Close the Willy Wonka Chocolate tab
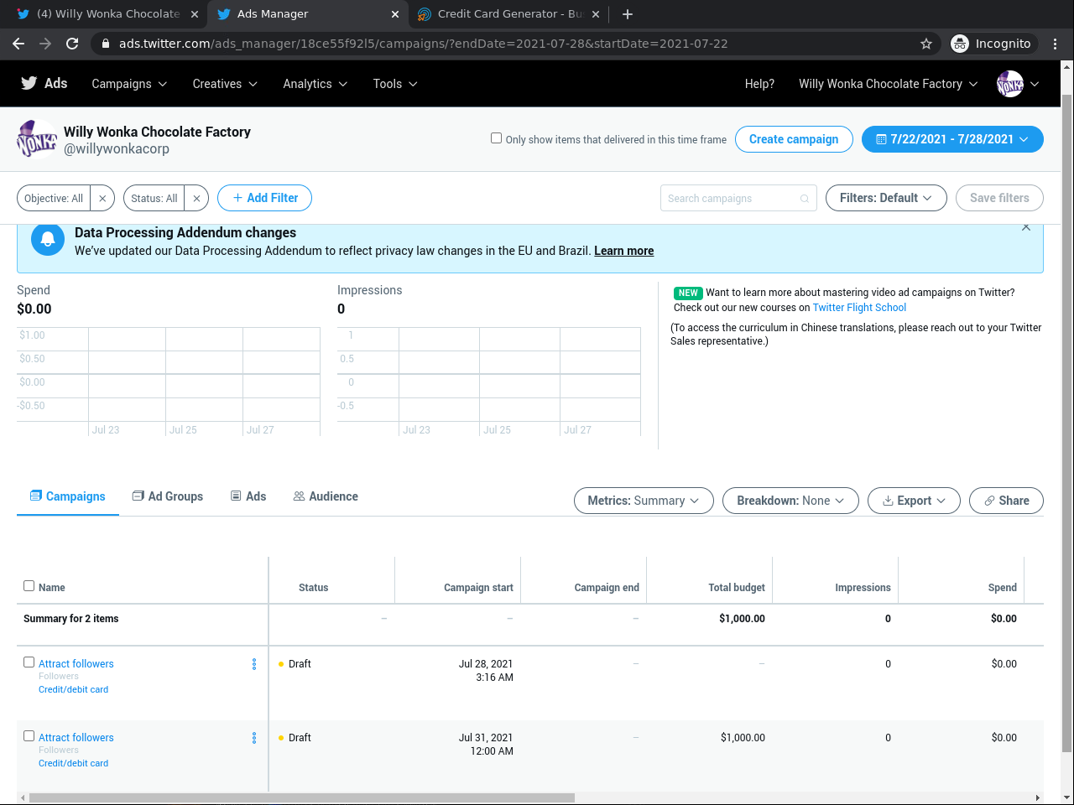 click(x=195, y=14)
